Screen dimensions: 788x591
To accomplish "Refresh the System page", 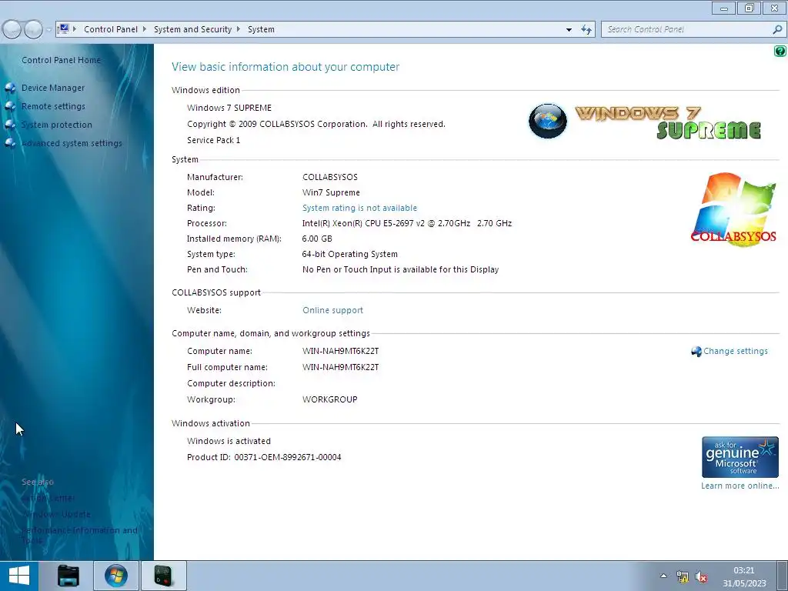I will click(x=586, y=30).
